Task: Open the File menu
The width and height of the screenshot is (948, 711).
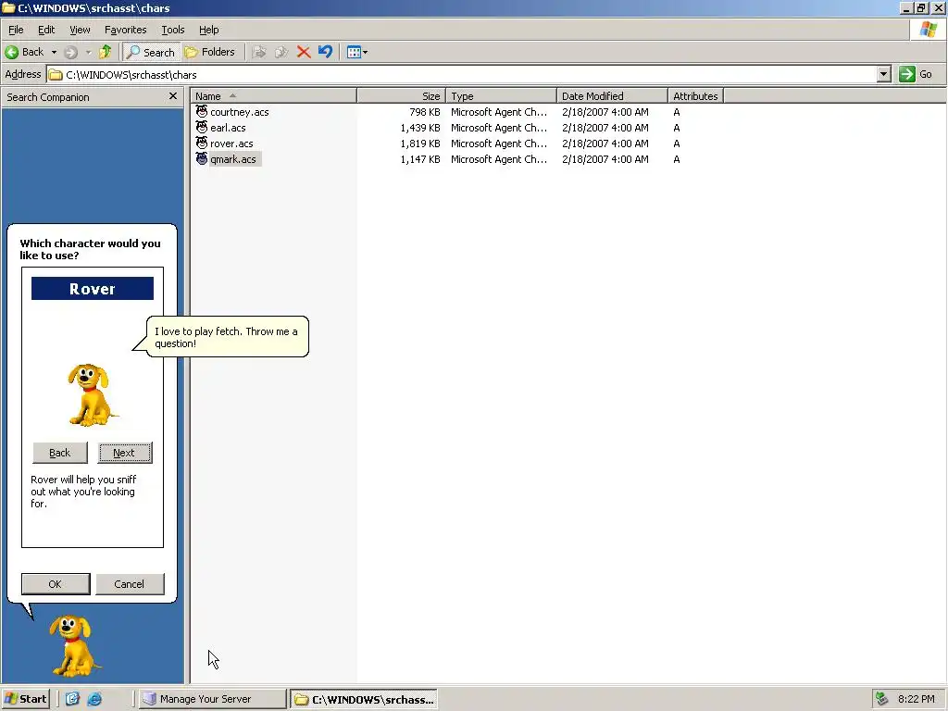Action: pos(16,30)
